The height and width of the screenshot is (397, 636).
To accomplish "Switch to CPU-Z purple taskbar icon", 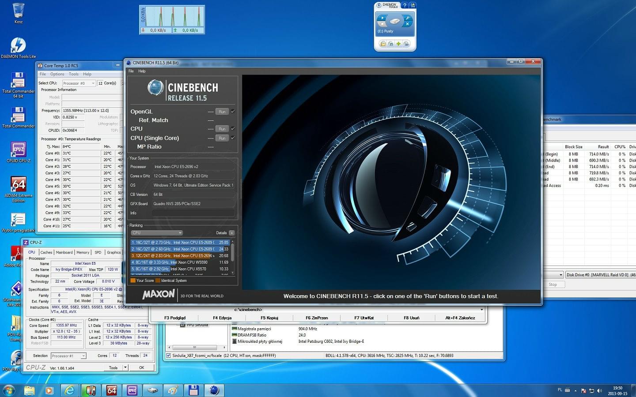I will click(132, 390).
